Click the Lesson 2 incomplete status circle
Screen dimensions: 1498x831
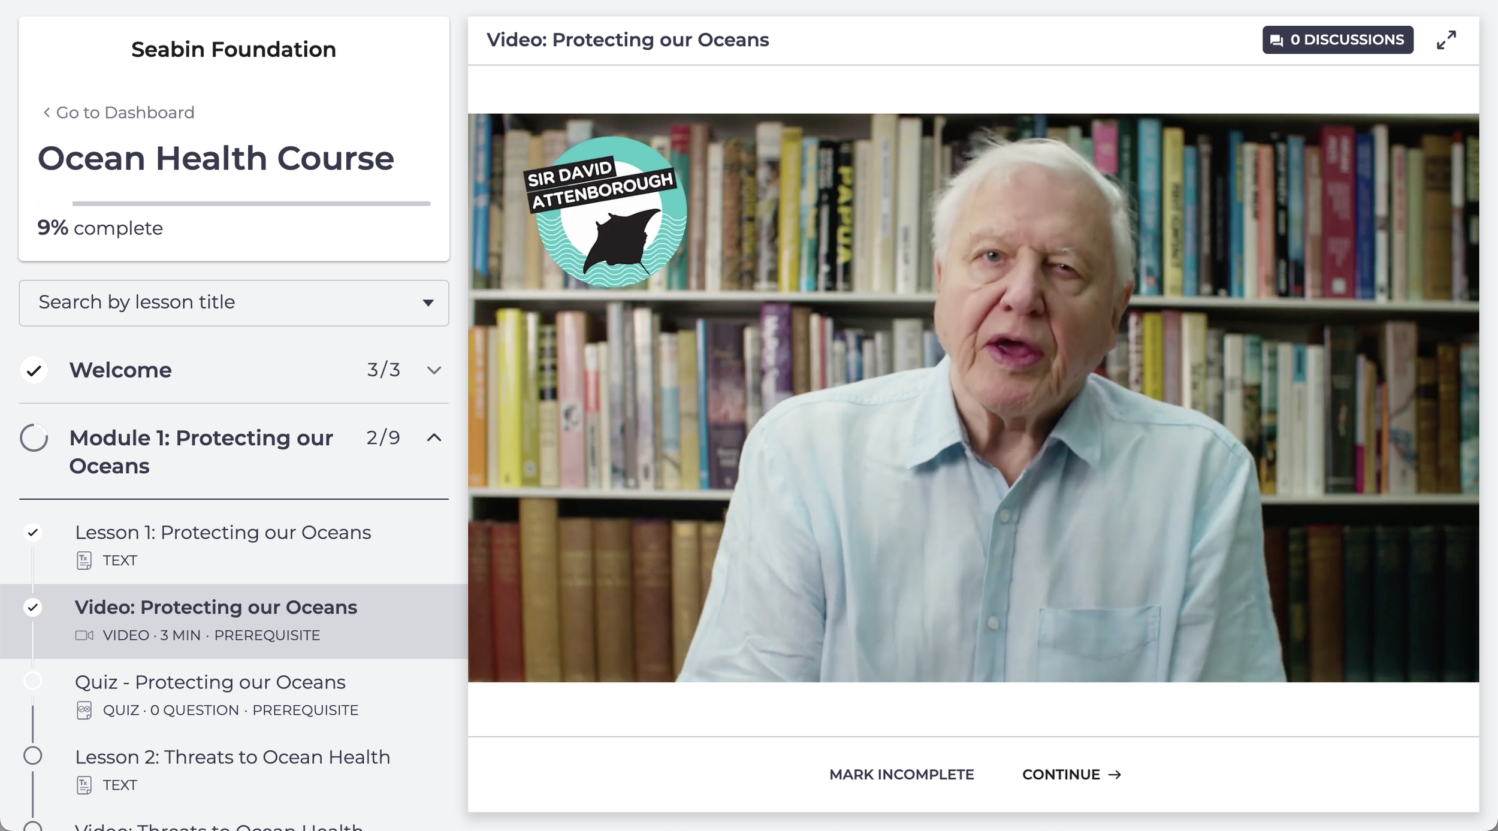point(33,756)
